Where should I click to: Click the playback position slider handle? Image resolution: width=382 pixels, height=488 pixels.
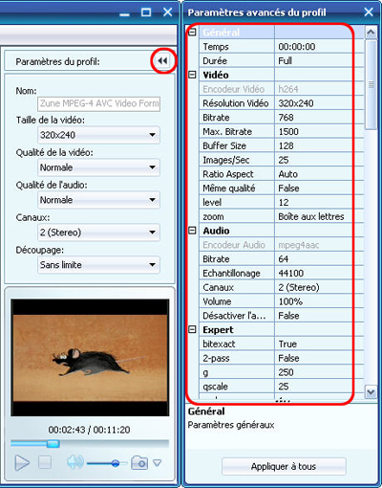[53, 444]
